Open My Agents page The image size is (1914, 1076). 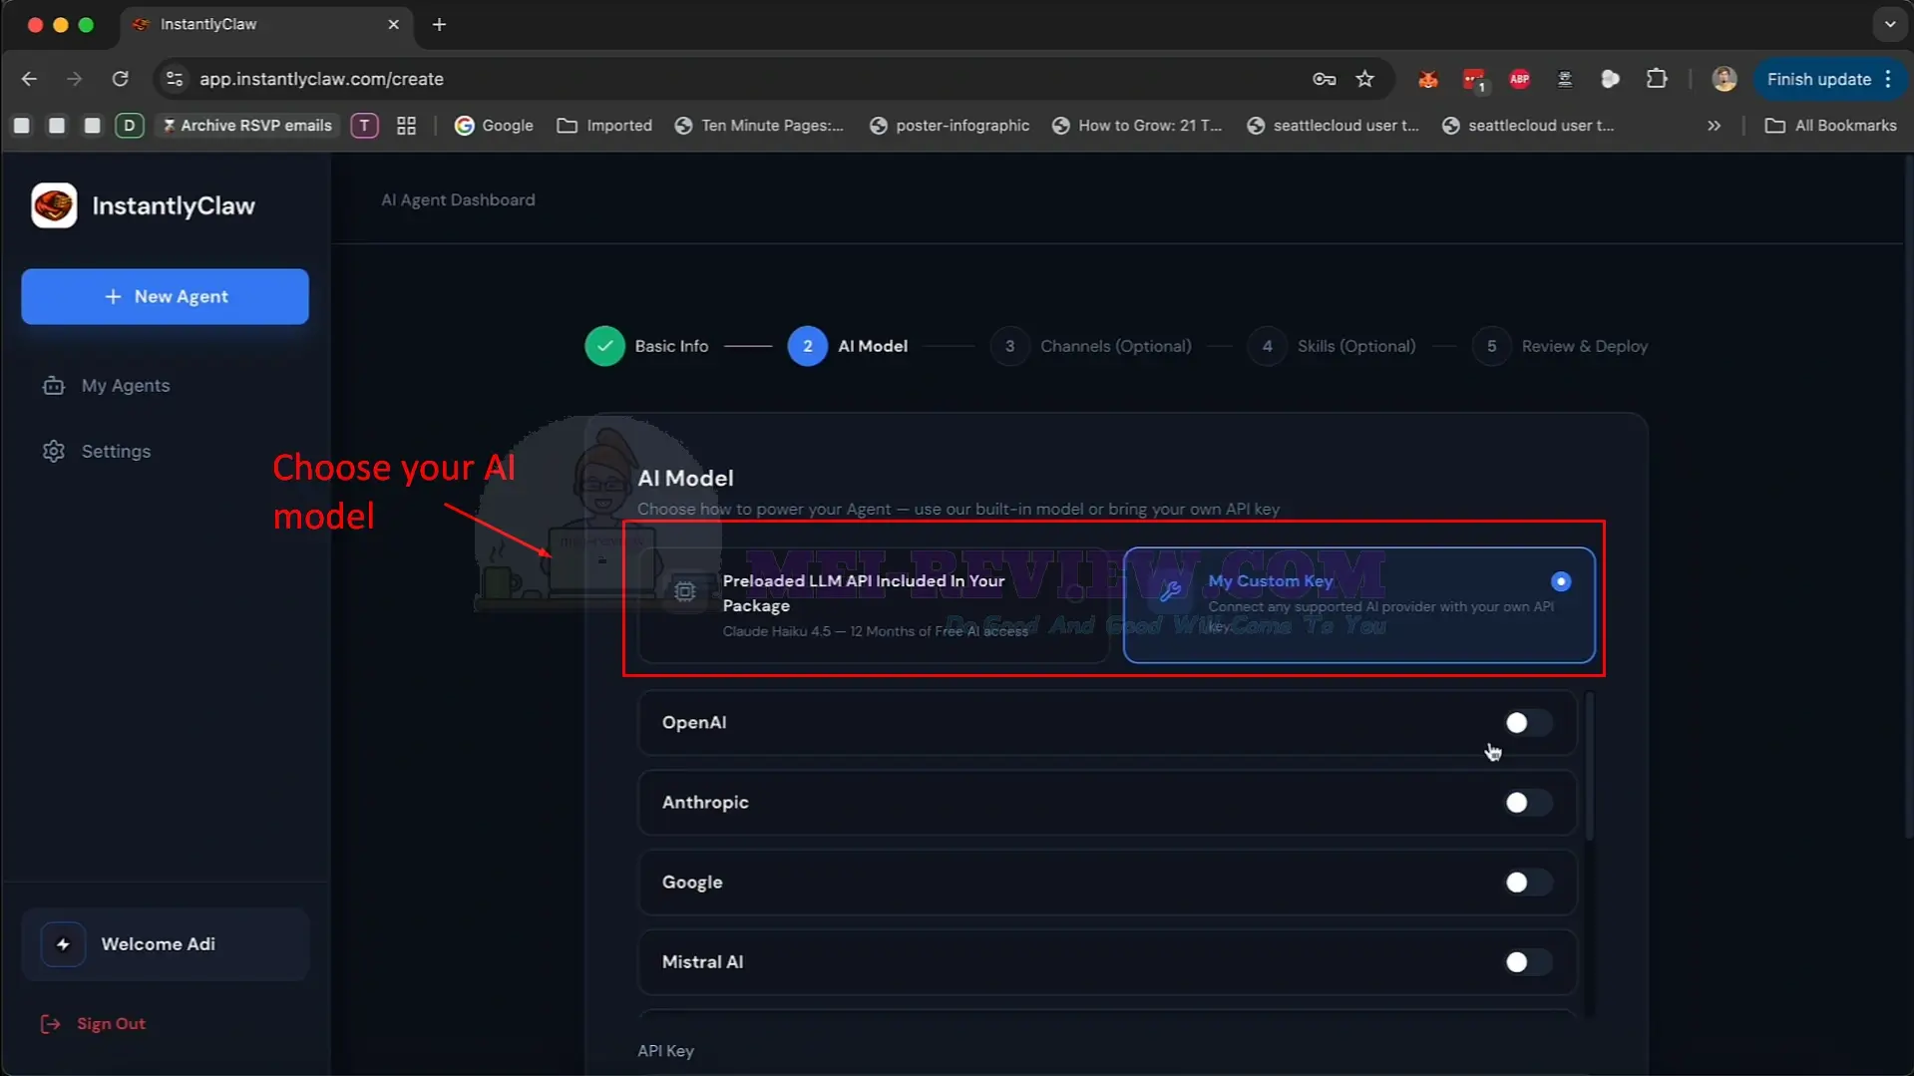[x=126, y=386]
